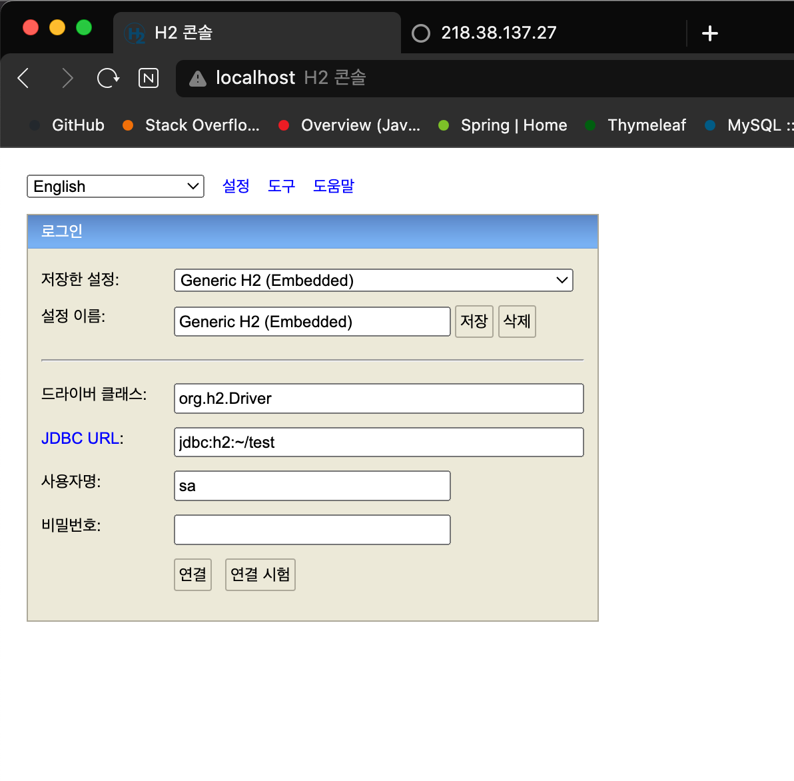
Task: Focus the 비밀번호 password input field
Action: click(312, 530)
